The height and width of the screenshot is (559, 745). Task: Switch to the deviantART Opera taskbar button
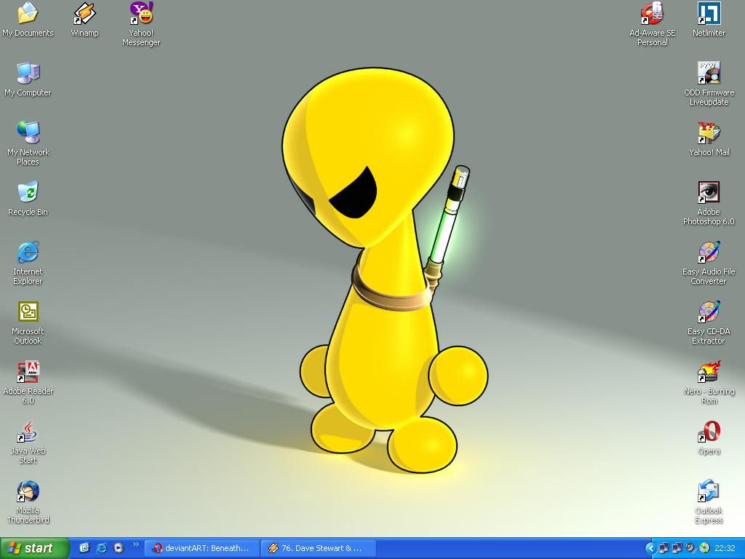click(202, 548)
